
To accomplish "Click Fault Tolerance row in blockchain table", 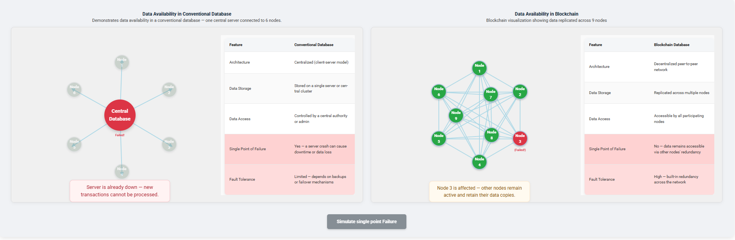I will pos(649,179).
